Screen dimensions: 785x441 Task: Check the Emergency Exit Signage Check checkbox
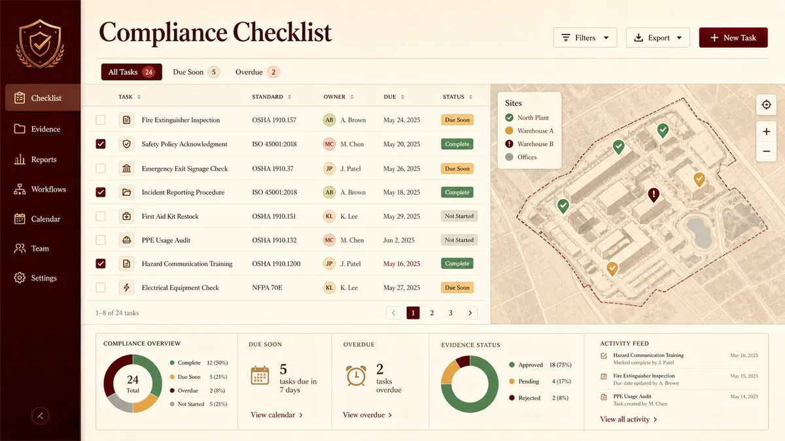tap(101, 169)
